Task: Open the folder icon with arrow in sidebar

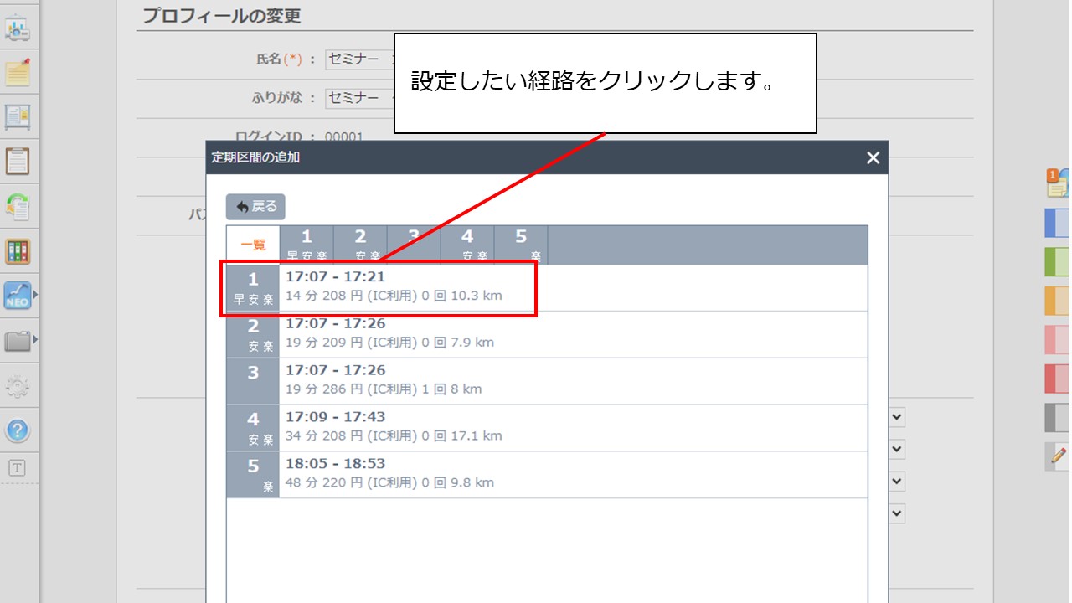Action: point(18,339)
